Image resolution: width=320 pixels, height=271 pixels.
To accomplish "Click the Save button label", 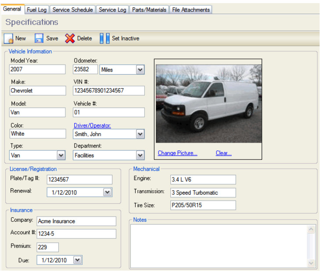I will [52, 38].
